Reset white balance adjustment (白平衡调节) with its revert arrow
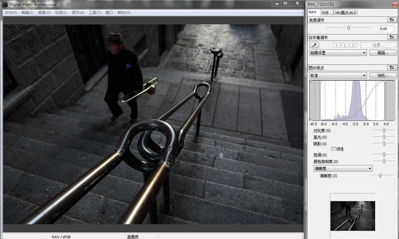Screen dimensions: 399x239 click(392, 37)
